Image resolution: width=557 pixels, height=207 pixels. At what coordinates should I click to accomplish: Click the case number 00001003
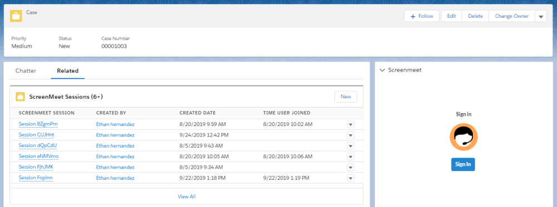114,46
